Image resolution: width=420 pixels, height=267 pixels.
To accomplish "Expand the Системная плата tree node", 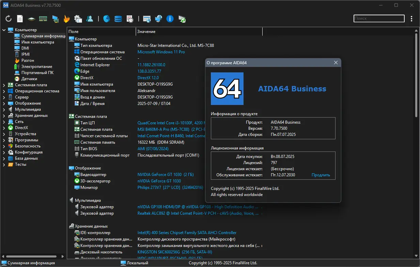I will click(4, 85).
